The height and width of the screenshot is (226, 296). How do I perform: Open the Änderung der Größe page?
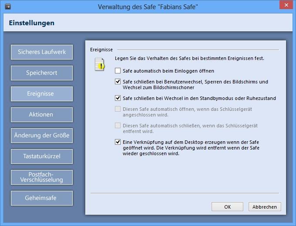[x=42, y=136]
